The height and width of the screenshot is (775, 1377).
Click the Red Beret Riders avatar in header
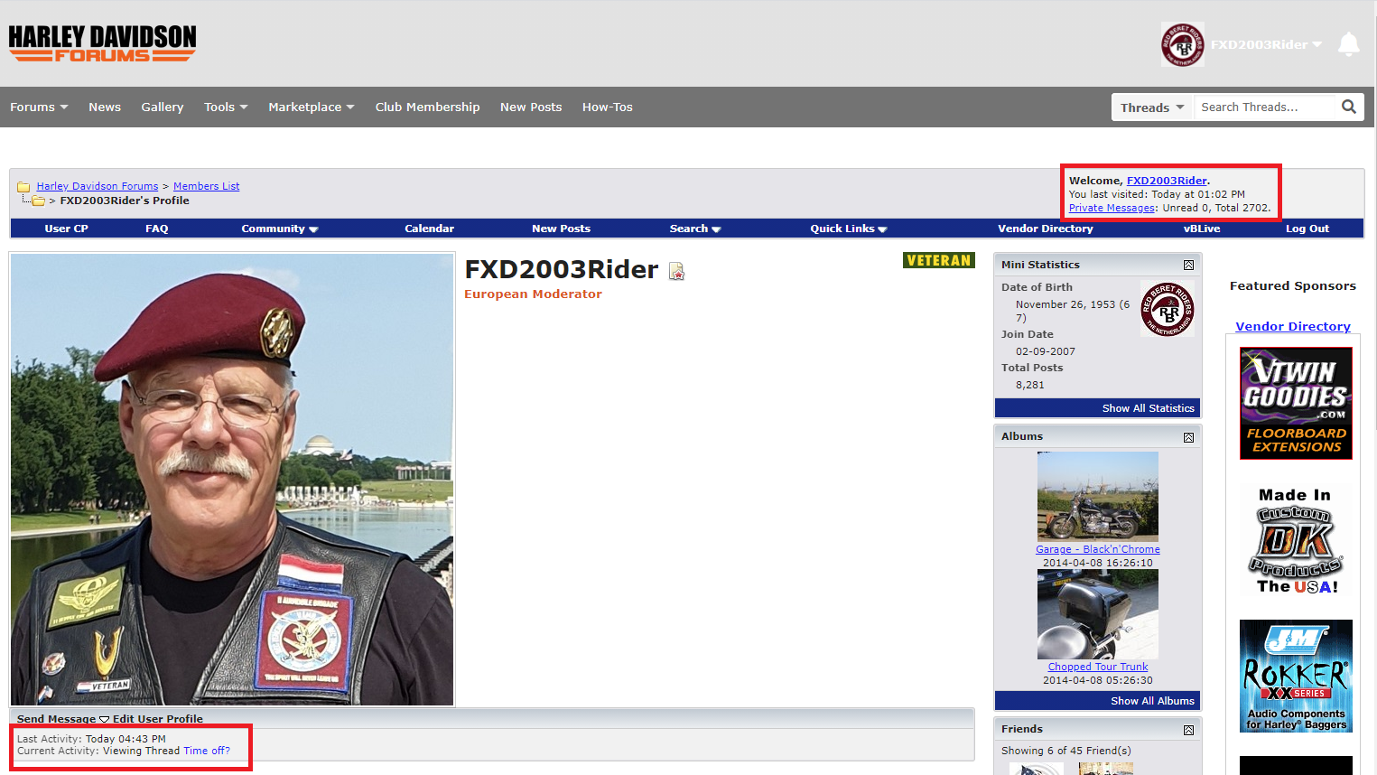[1182, 44]
